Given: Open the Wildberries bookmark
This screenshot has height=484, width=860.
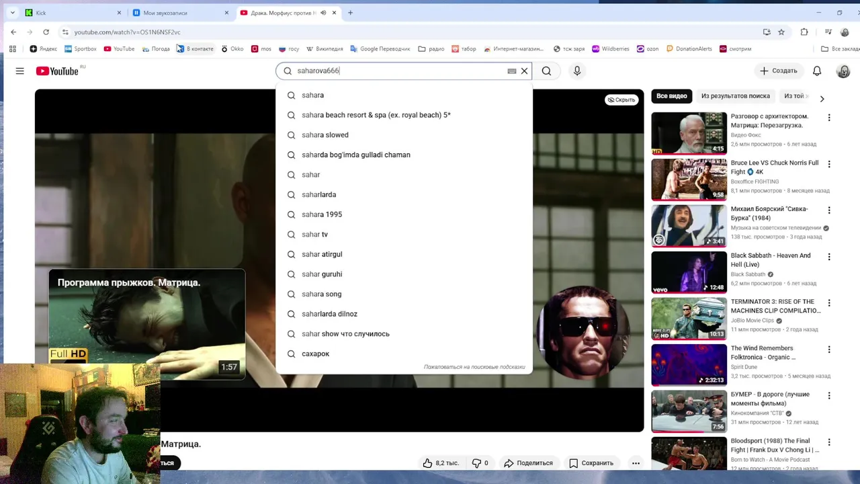Looking at the screenshot, I should click(610, 48).
